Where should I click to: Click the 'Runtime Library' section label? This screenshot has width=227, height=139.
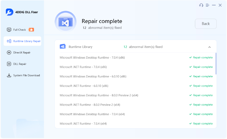(80, 47)
